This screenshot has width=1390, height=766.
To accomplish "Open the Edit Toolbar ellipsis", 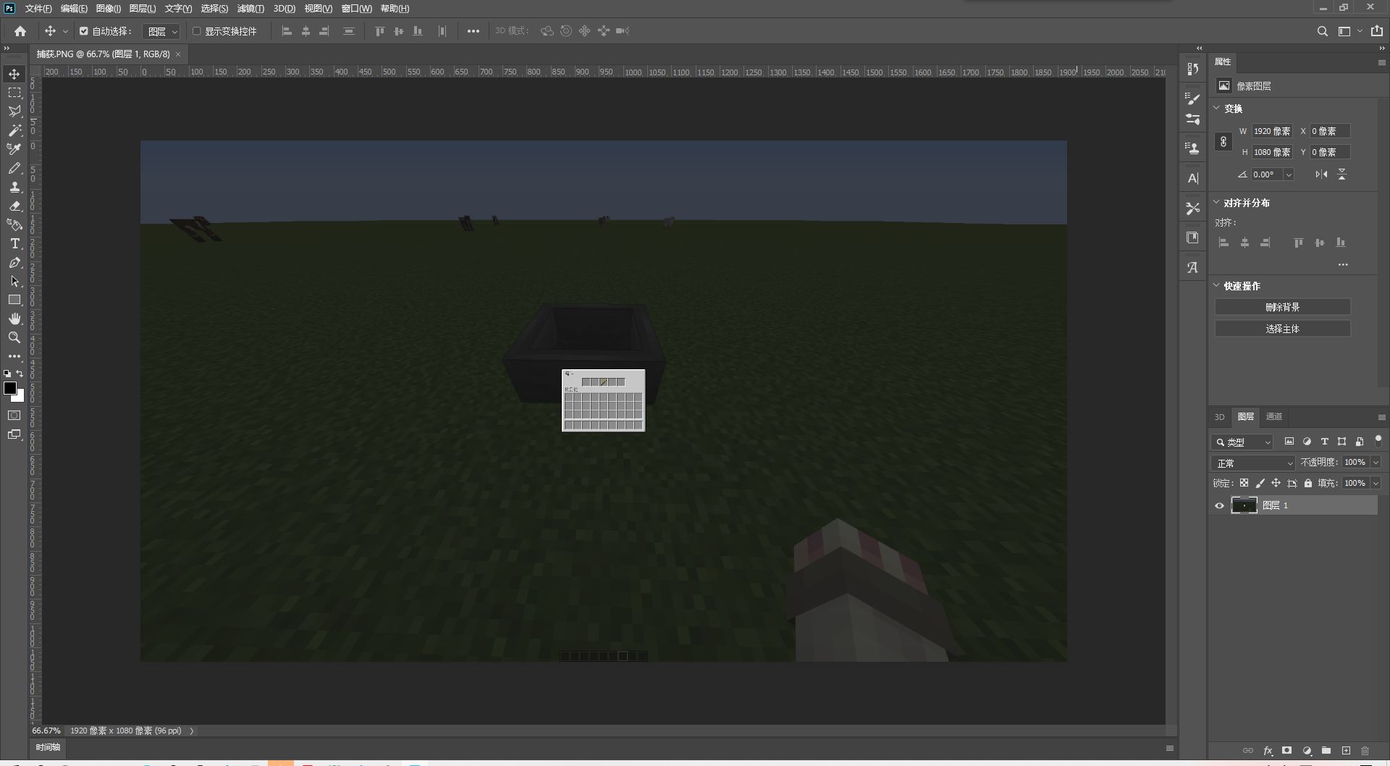I will (x=14, y=356).
